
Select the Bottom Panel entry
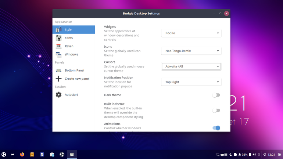click(x=74, y=70)
